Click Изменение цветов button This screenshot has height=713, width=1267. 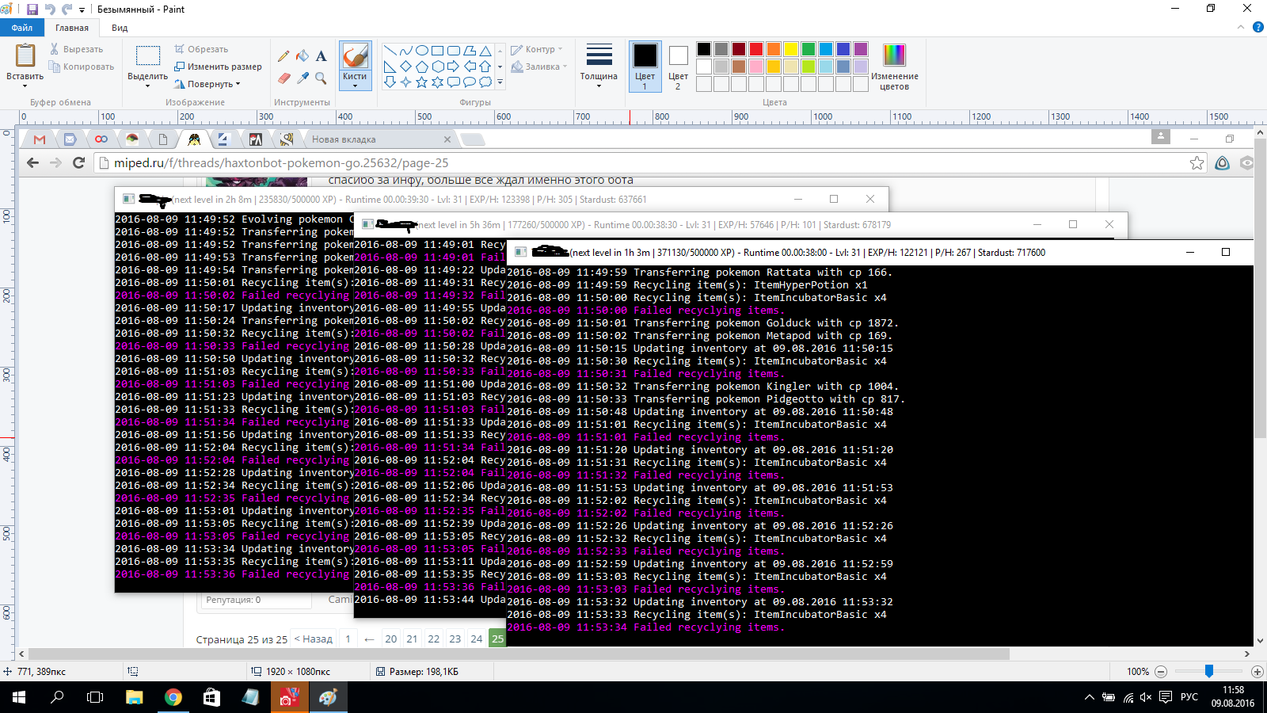pos(895,67)
